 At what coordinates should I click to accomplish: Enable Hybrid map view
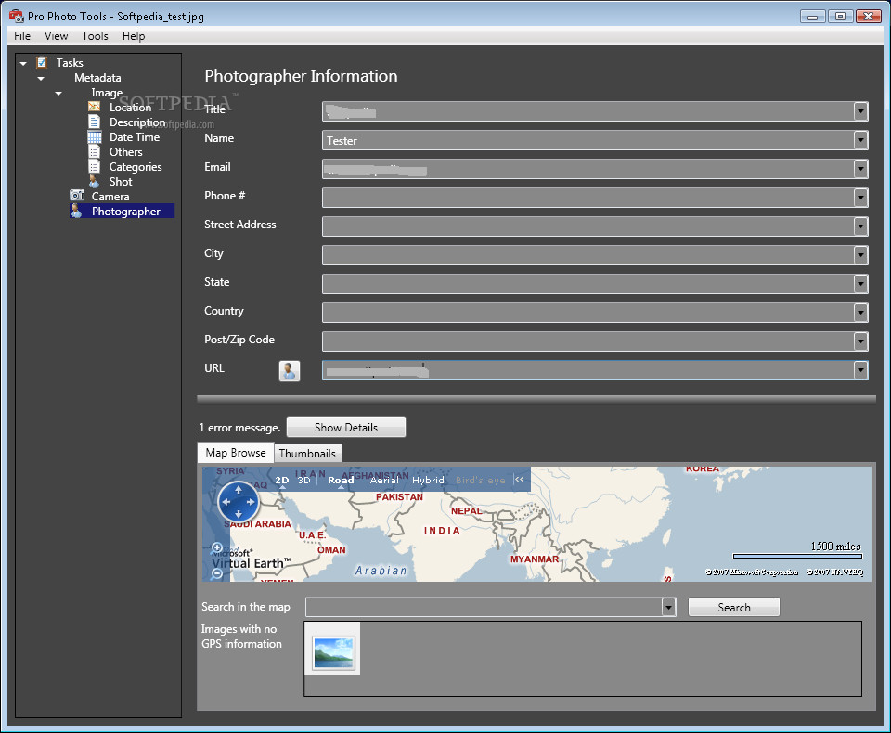(428, 480)
